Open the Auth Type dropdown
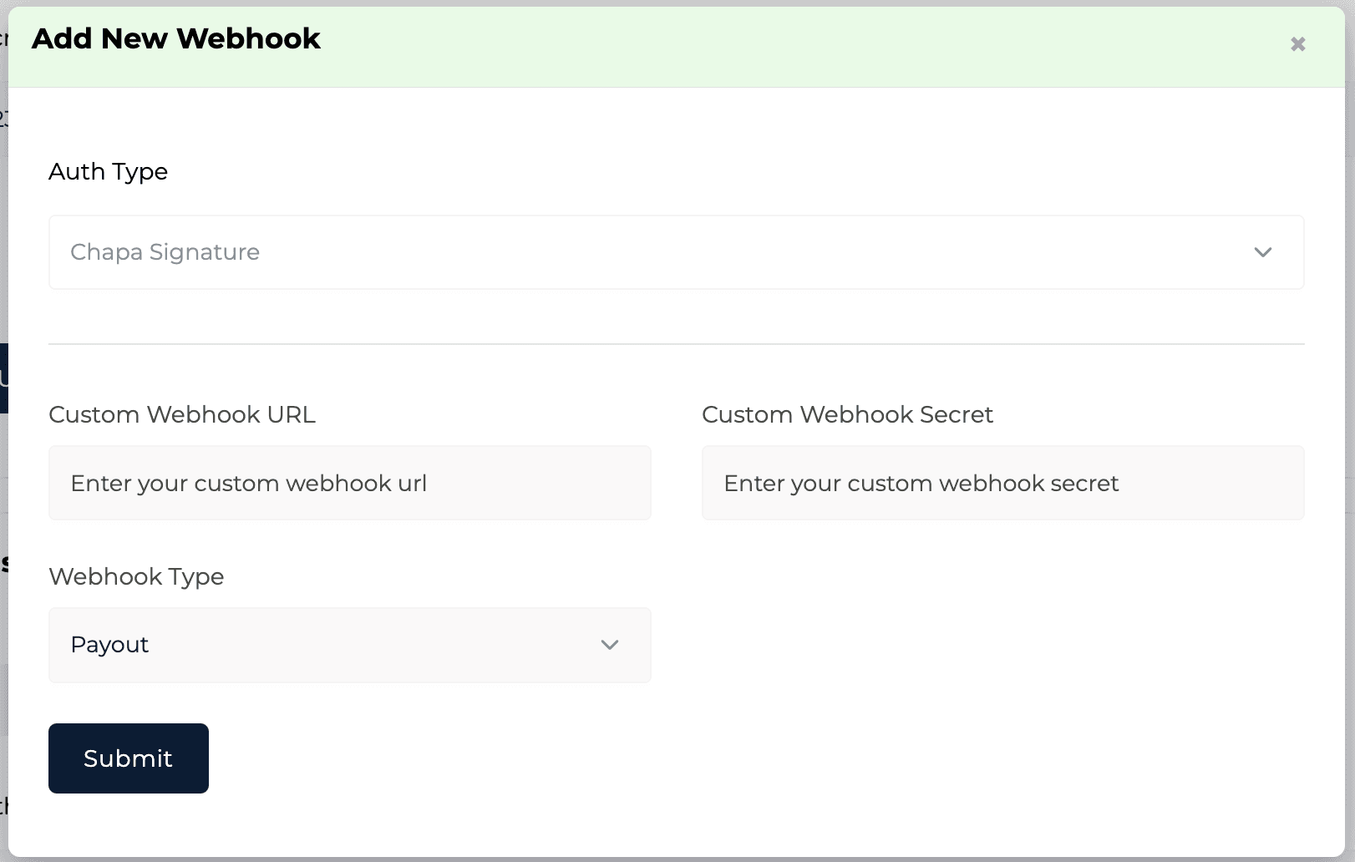The height and width of the screenshot is (862, 1355). click(677, 252)
